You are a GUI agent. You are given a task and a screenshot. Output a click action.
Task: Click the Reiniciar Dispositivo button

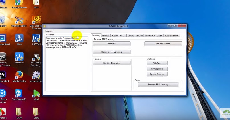(x=112, y=63)
